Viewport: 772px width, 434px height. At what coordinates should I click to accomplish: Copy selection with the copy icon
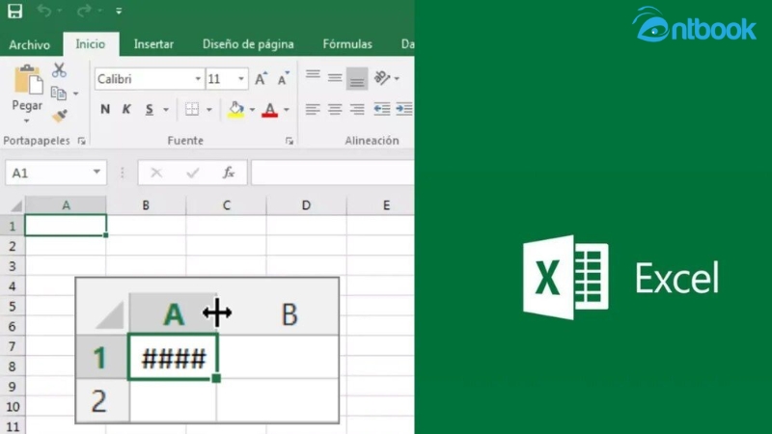(x=59, y=93)
